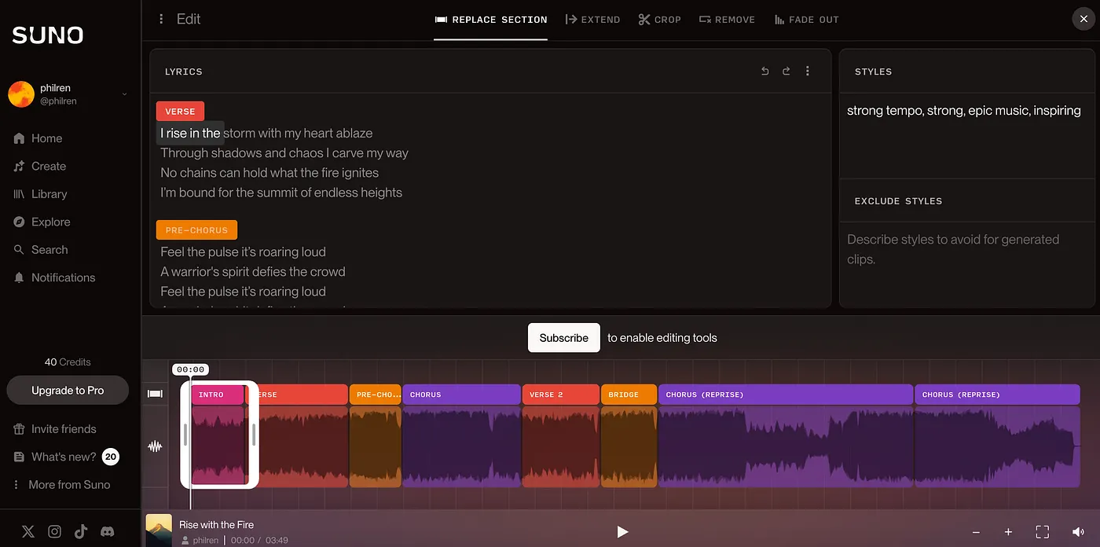
Task: Switch to the Extend tab
Action: point(592,20)
